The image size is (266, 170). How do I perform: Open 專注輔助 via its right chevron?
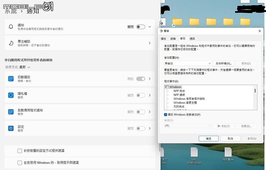150,43
